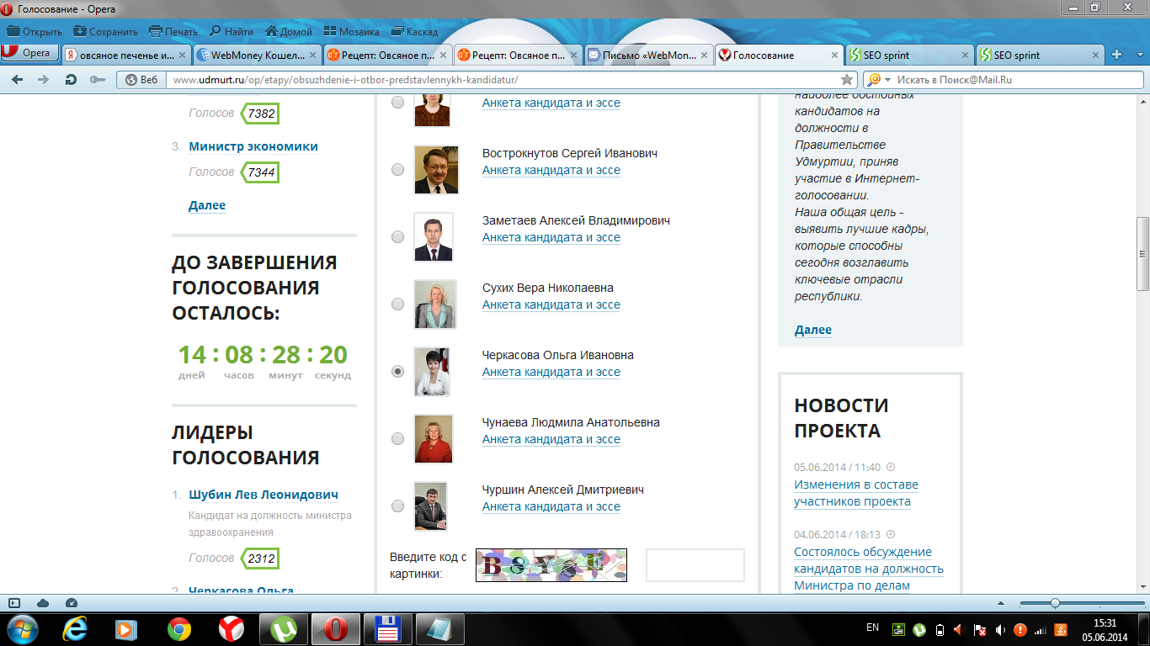The height and width of the screenshot is (646, 1150).
Task: Open Вострокнутов's Анкета кандидата и эссе link
Action: pyautogui.click(x=551, y=170)
